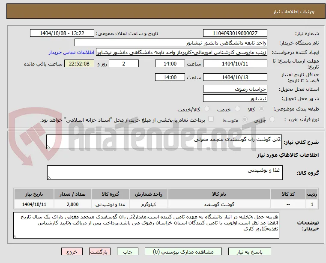Click the price validity 14:00 time field
This screenshot has width=326, height=263.
pos(170,78)
